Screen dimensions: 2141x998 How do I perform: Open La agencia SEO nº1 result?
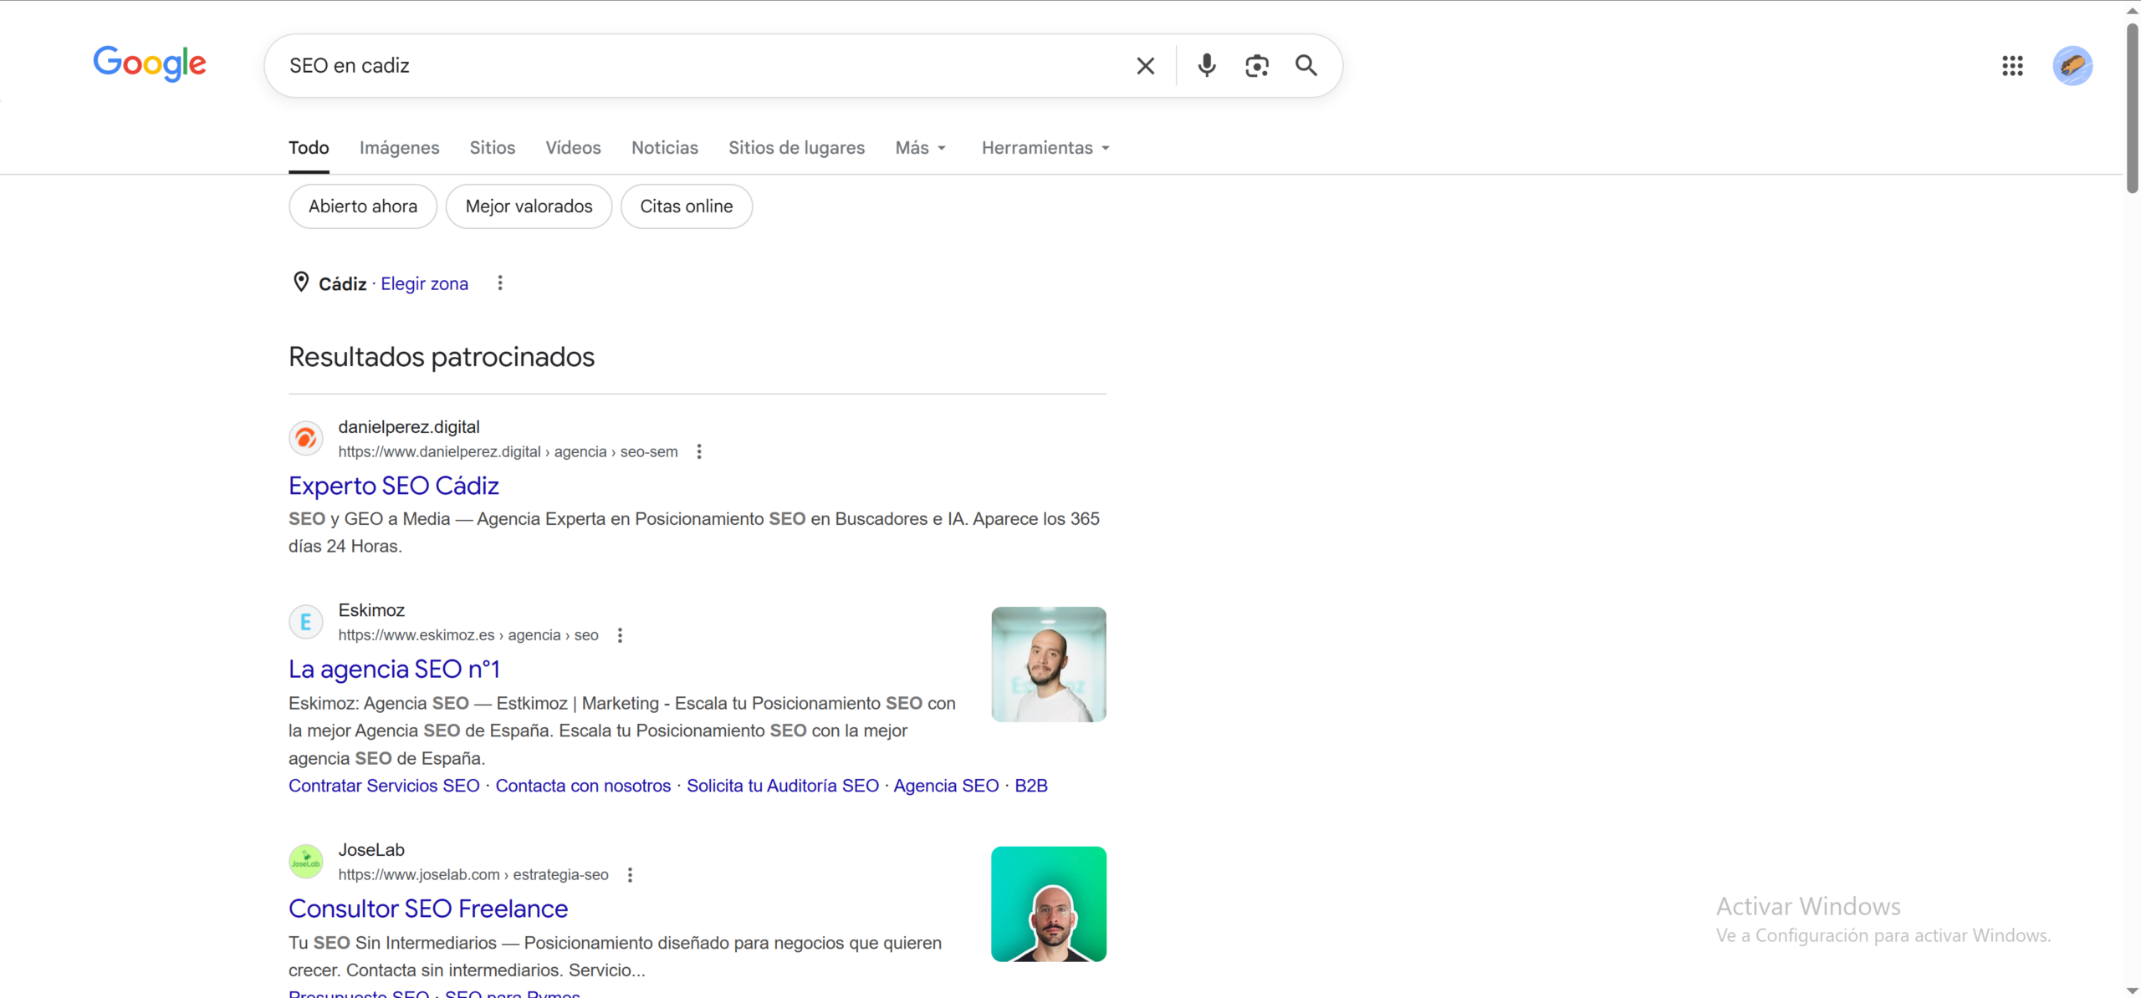pyautogui.click(x=394, y=670)
